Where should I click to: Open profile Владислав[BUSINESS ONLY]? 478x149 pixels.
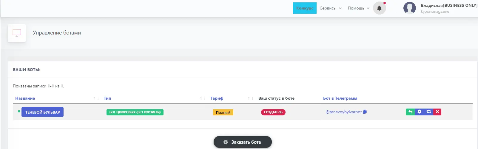tap(449, 5)
